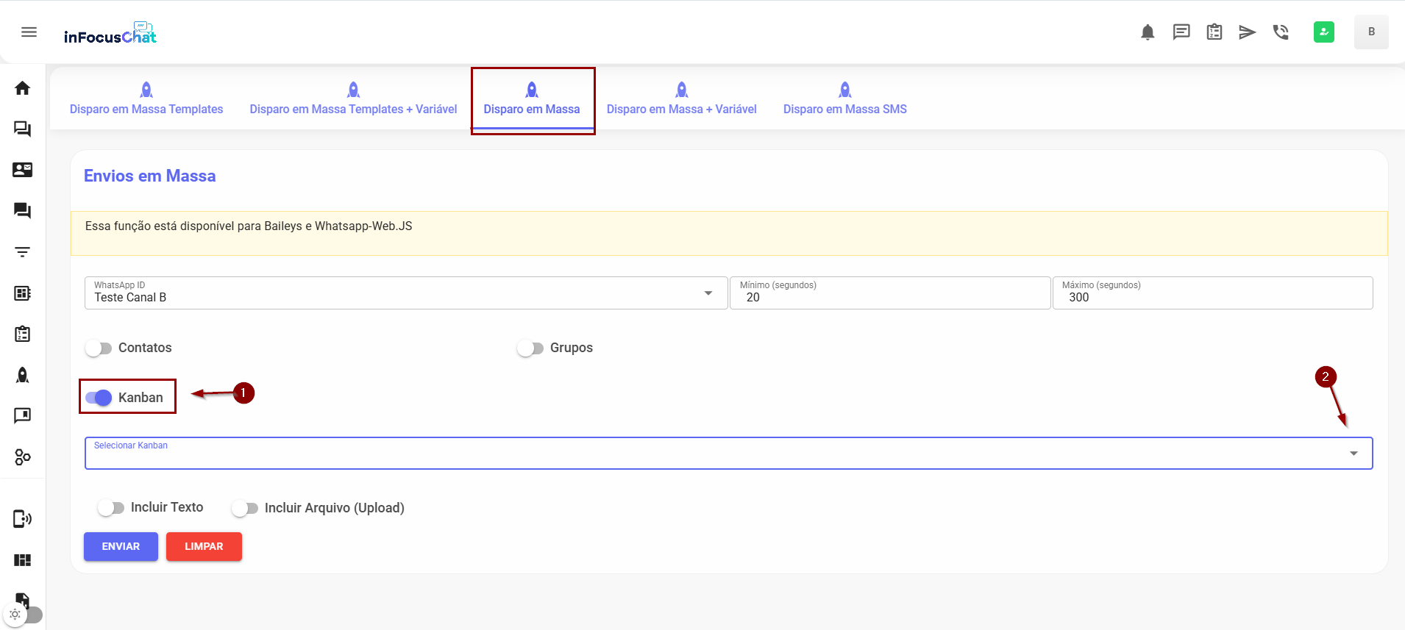Enable the Contatos toggle
Image resolution: width=1405 pixels, height=630 pixels.
99,348
